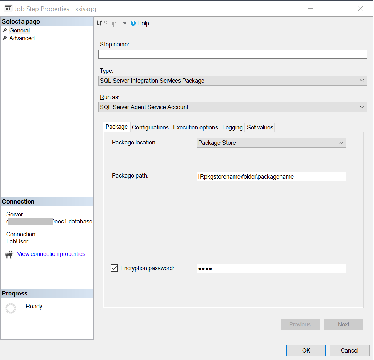Select the Advanced page
Viewport: 374px width, 360px height.
coord(22,38)
